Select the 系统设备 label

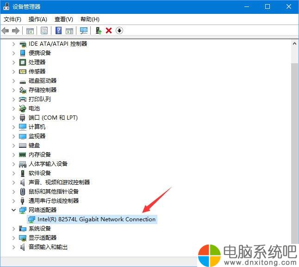point(40,228)
